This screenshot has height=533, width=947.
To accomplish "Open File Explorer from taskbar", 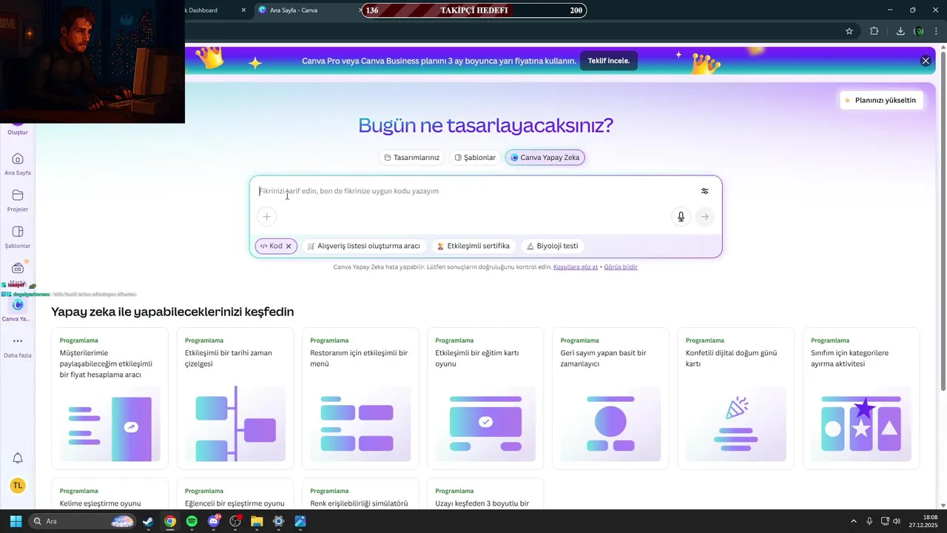I will pos(257,521).
